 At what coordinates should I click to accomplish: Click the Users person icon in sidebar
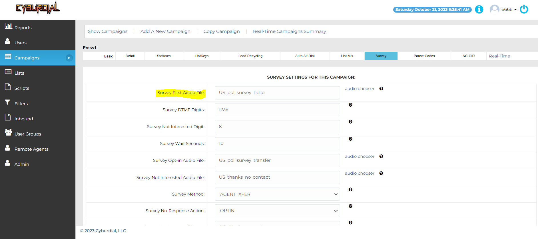(8, 41)
